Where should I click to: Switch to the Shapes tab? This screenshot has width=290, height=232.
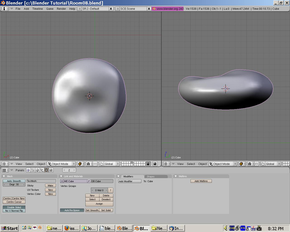tap(151, 176)
